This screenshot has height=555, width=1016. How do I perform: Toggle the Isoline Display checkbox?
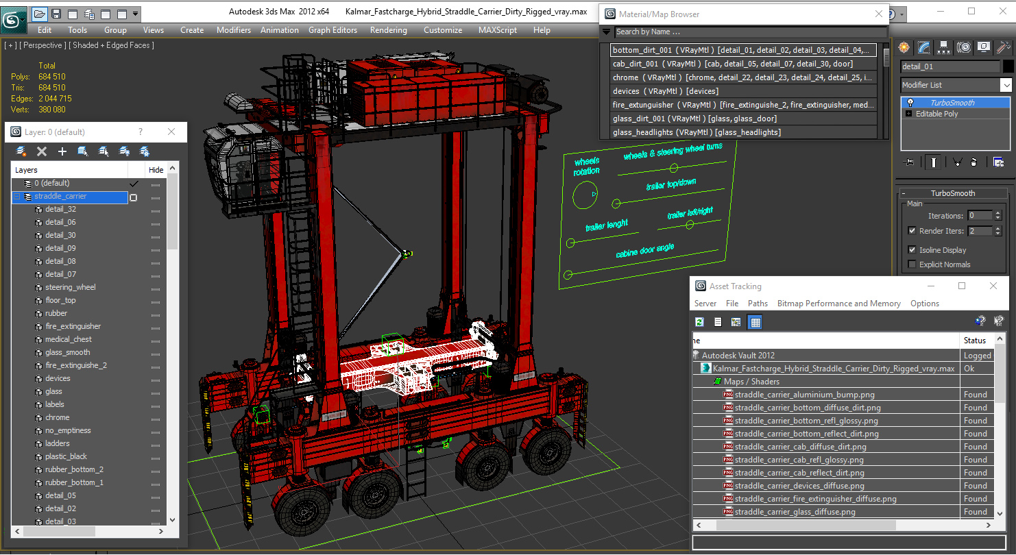tap(912, 250)
